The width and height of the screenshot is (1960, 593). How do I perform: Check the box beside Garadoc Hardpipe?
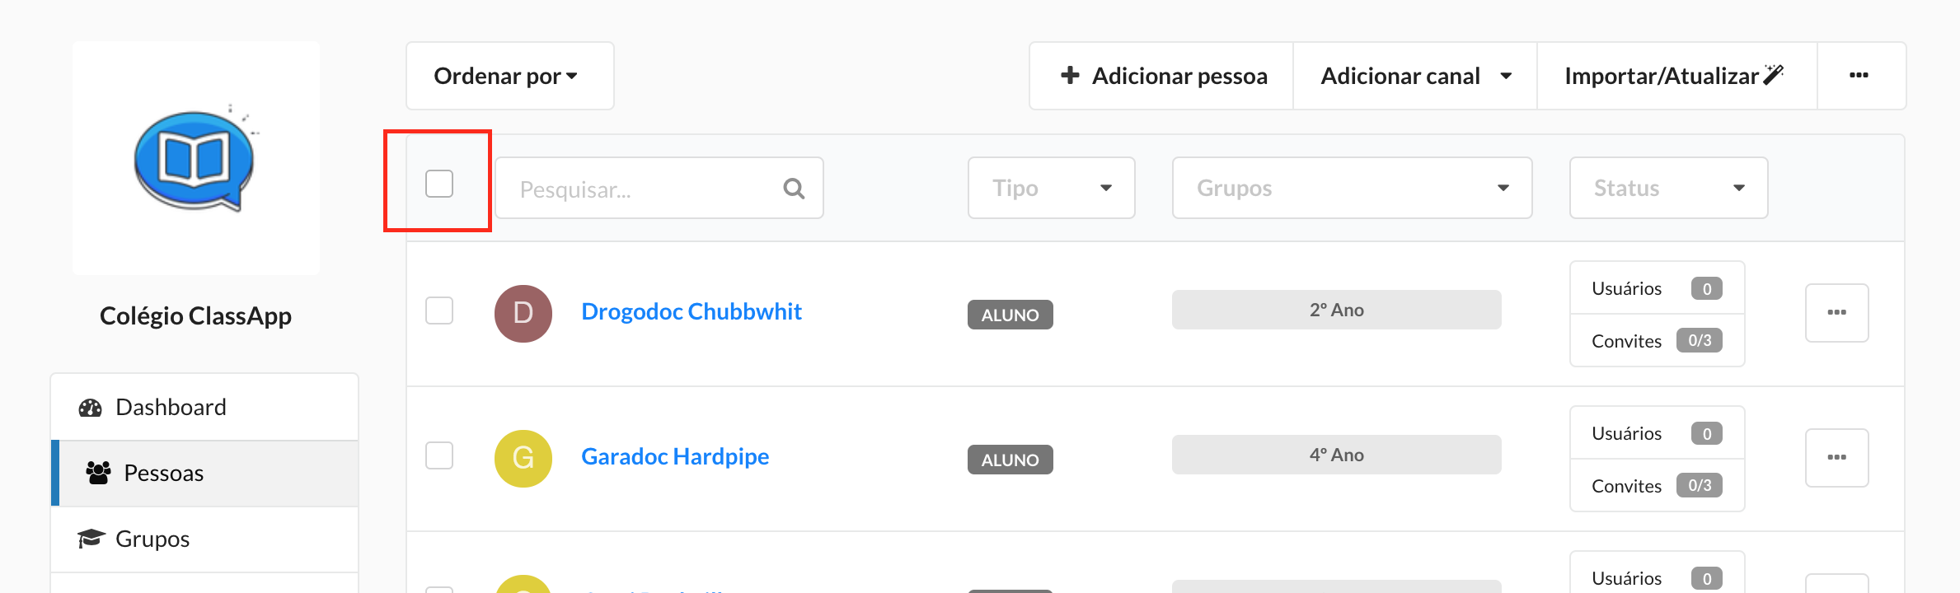[x=439, y=455]
